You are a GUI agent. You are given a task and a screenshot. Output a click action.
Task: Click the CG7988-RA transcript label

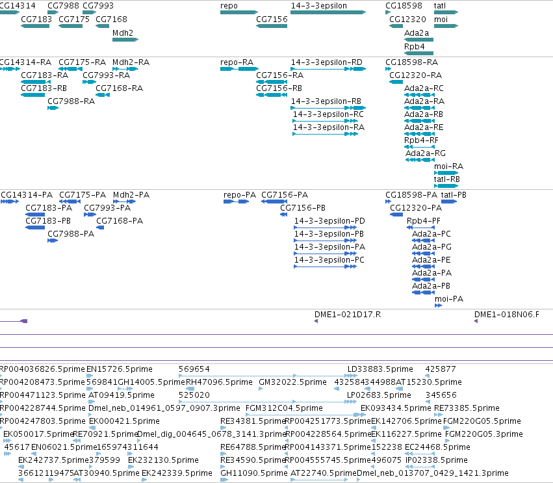pos(71,101)
